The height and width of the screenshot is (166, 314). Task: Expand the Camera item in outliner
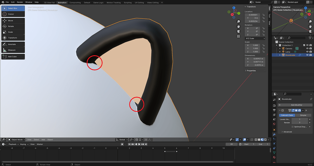(280, 49)
